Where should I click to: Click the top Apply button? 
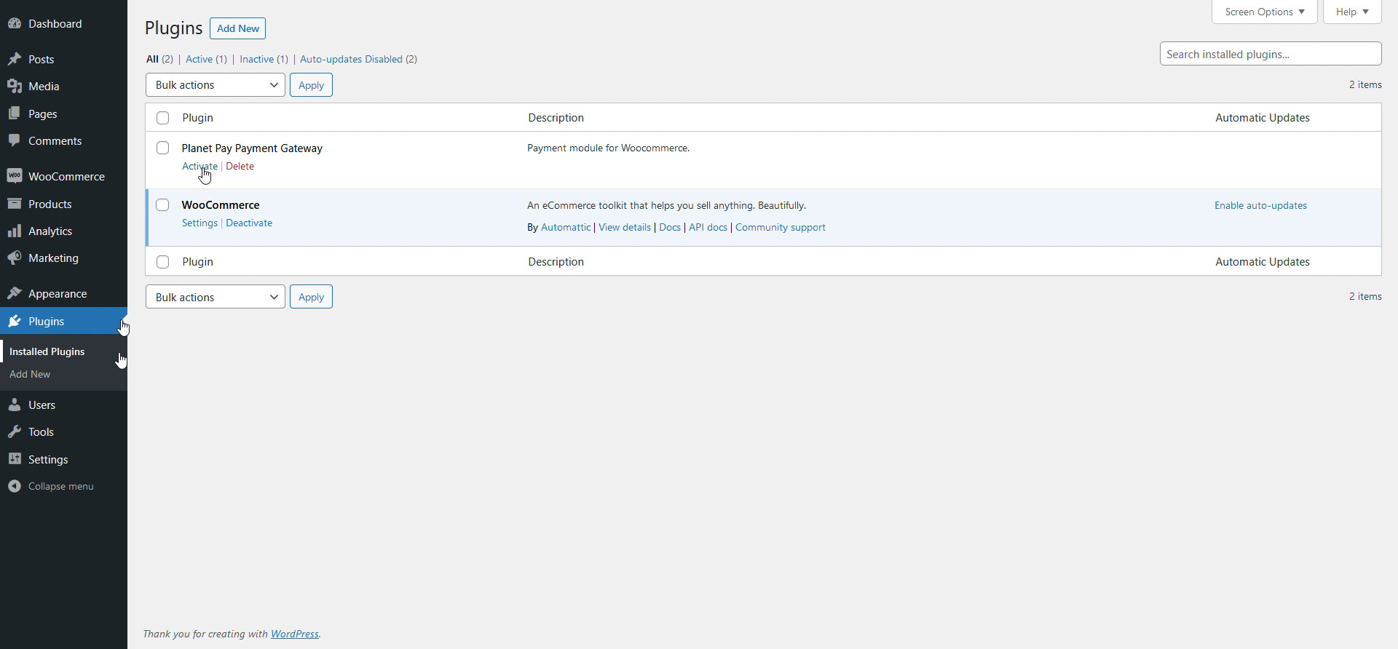click(311, 85)
